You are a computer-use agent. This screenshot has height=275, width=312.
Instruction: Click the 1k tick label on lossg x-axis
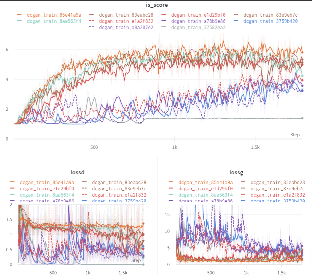[x=246, y=273]
